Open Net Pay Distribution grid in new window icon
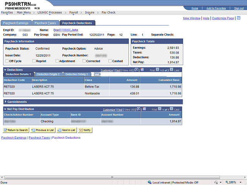 click(x=138, y=109)
